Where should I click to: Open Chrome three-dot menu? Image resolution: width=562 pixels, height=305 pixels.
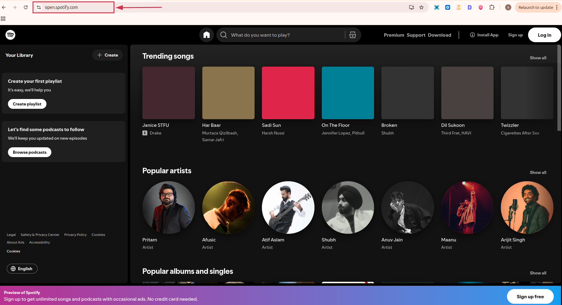pyautogui.click(x=557, y=7)
